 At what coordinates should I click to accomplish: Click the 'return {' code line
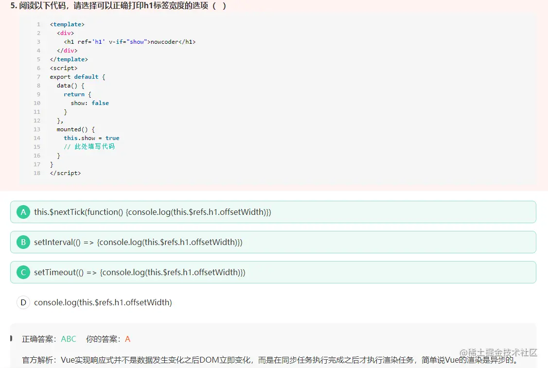coord(78,94)
